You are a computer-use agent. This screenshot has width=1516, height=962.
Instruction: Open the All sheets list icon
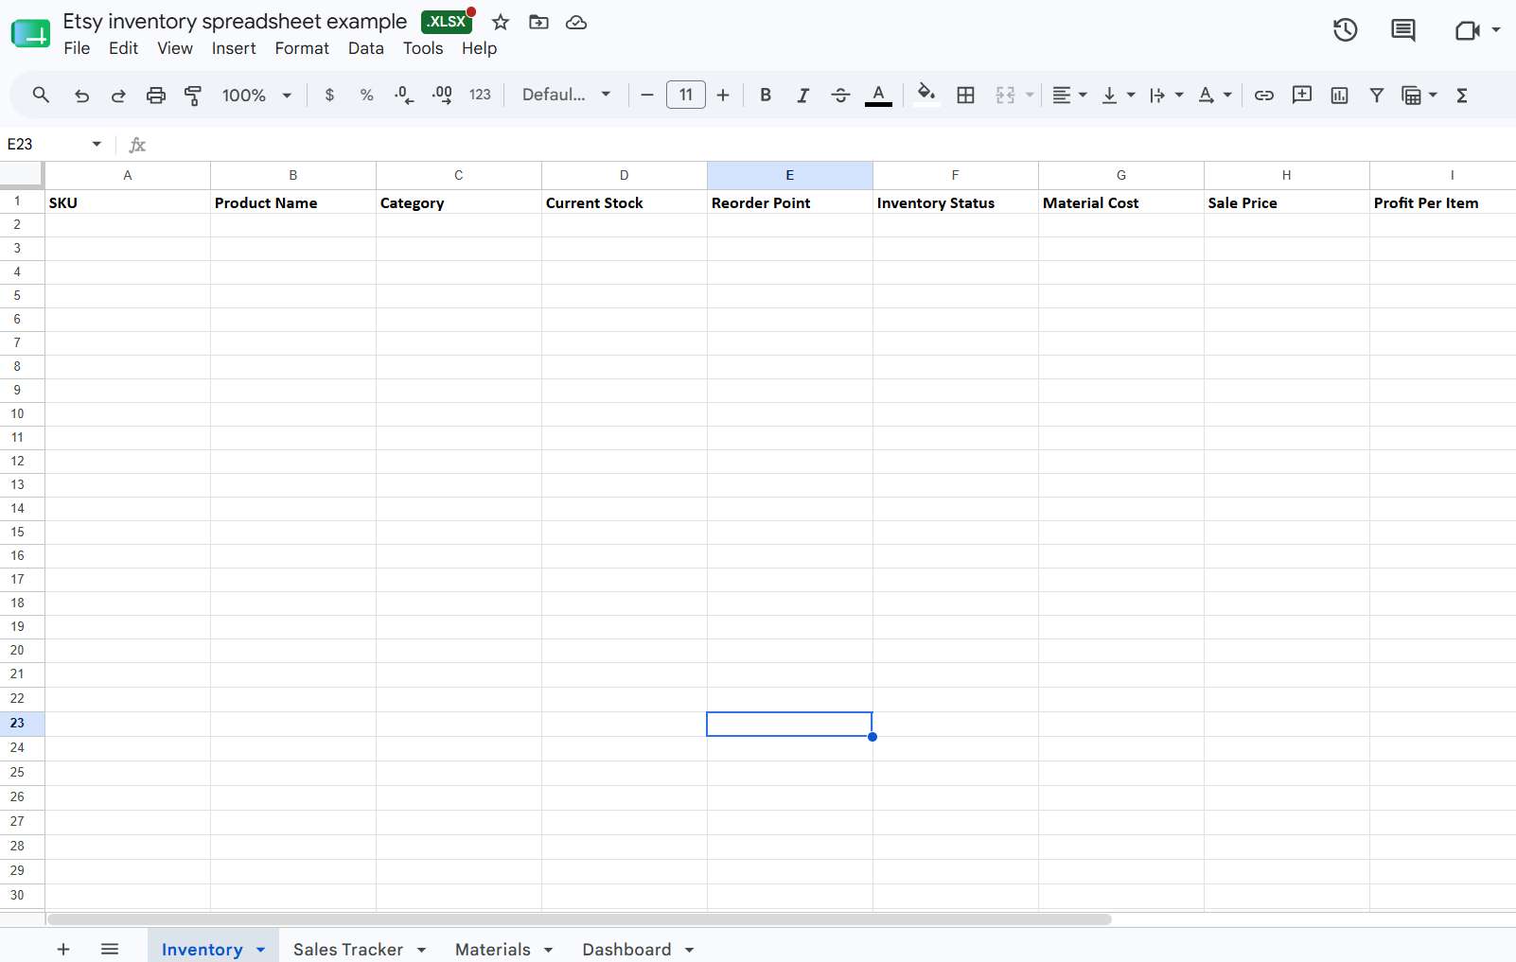click(x=110, y=949)
